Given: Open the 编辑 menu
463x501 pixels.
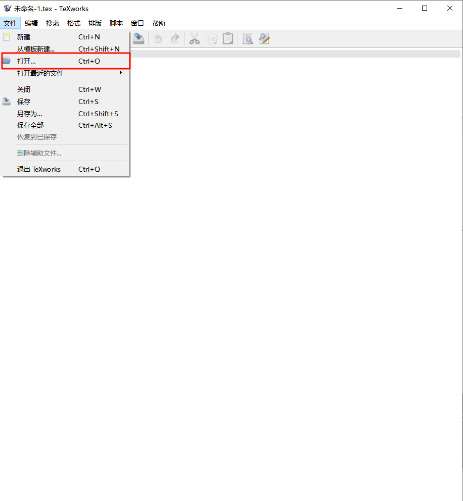Looking at the screenshot, I should click(31, 23).
